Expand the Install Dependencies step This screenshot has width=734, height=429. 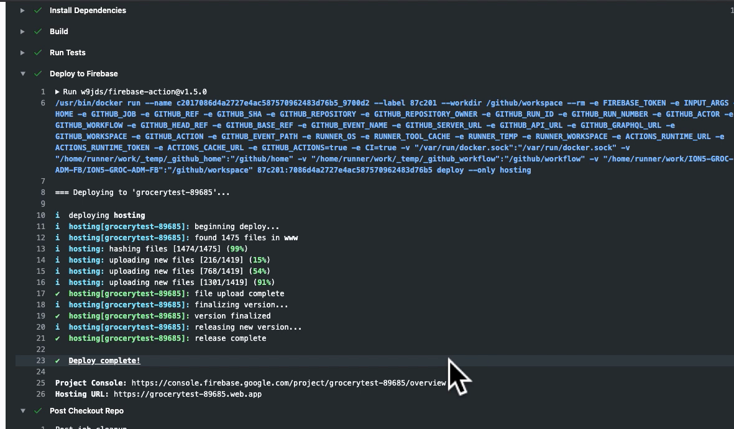22,11
